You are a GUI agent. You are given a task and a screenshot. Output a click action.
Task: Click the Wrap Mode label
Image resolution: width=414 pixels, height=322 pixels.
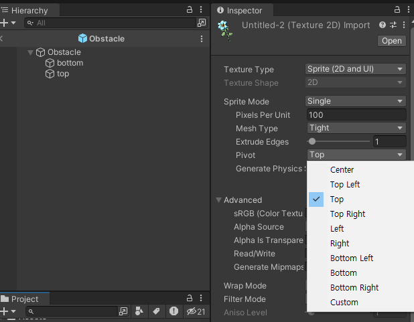click(245, 286)
